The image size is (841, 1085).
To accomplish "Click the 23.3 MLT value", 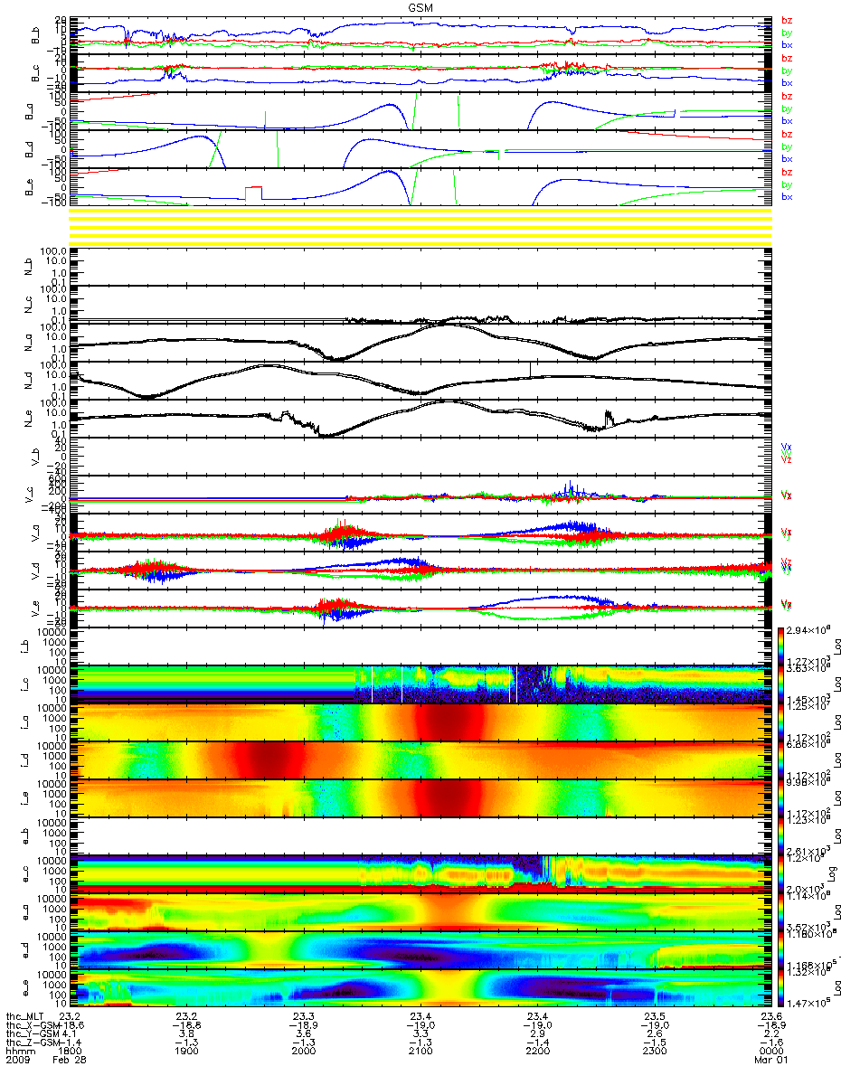I will click(304, 1016).
